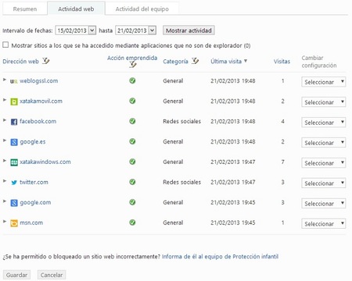The image size is (352, 281).
Task: Click the weblogssl.com favicon
Action: 13,81
